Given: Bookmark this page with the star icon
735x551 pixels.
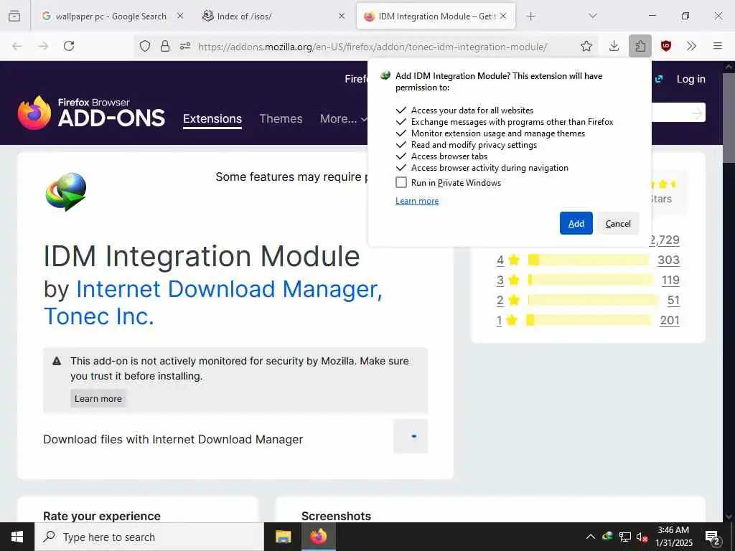Looking at the screenshot, I should [586, 46].
